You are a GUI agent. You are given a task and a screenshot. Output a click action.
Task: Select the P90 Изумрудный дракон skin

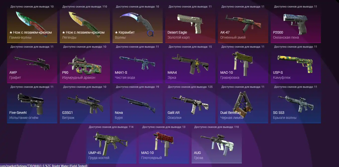click(x=85, y=63)
